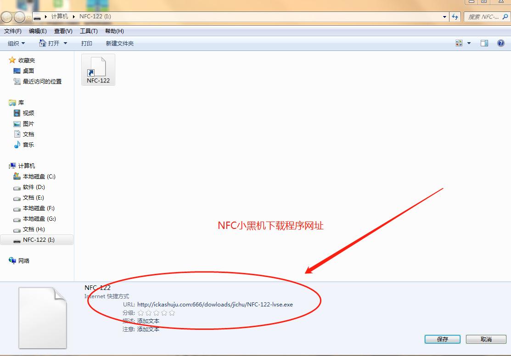511x356 pixels.
Task: Click the 保存 button
Action: pos(442,339)
